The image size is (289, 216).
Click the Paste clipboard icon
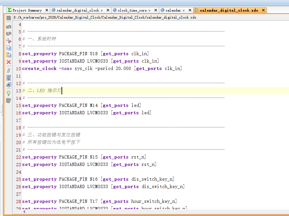[9, 55]
